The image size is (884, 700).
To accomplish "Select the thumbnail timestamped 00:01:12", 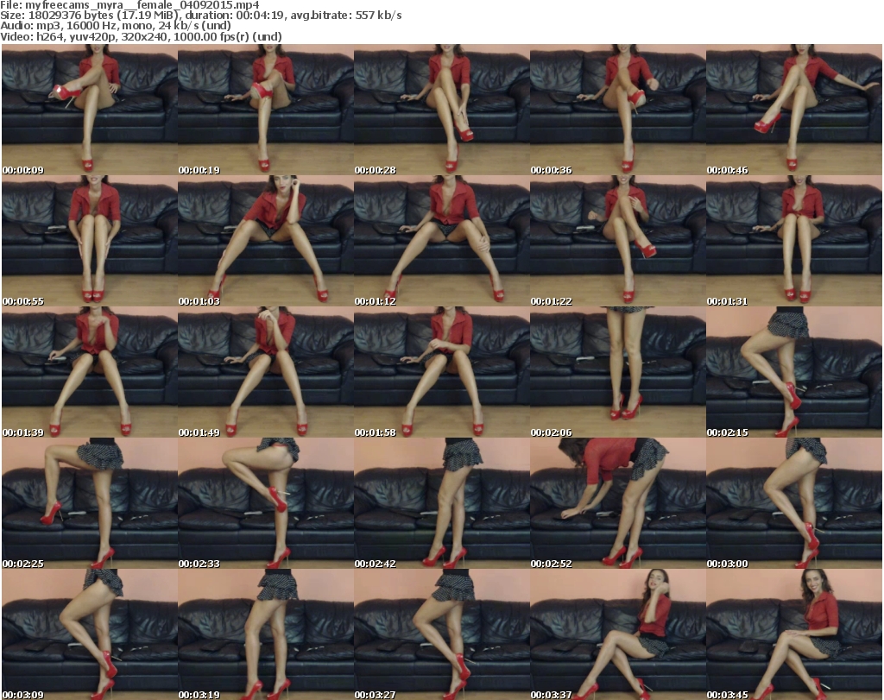I will 441,241.
